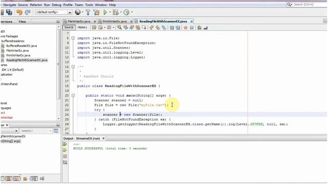Close the Output - StreamsEX (run) tab
Image resolution: width=328 pixels, height=184 pixels.
(104, 139)
